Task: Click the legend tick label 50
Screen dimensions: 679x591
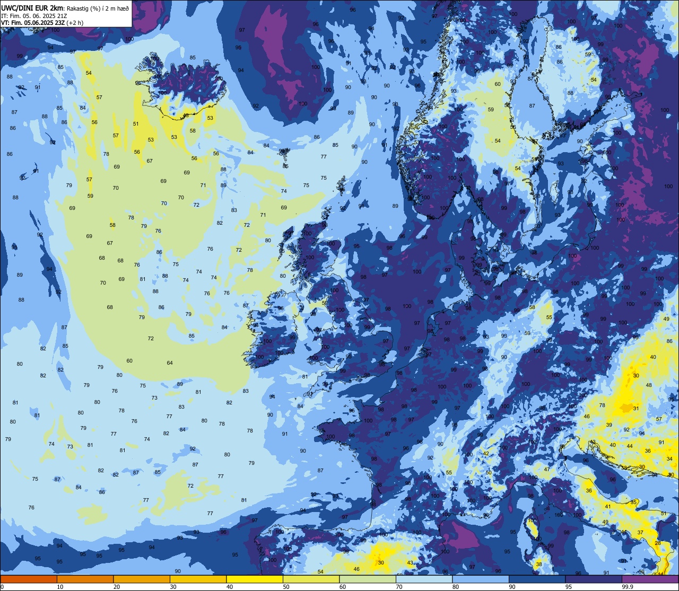Action: 286,587
